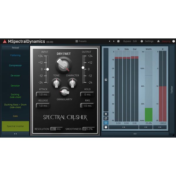The image size is (176, 176).
Task: Click the Output gain slider handle
Action: click(x=83, y=68)
